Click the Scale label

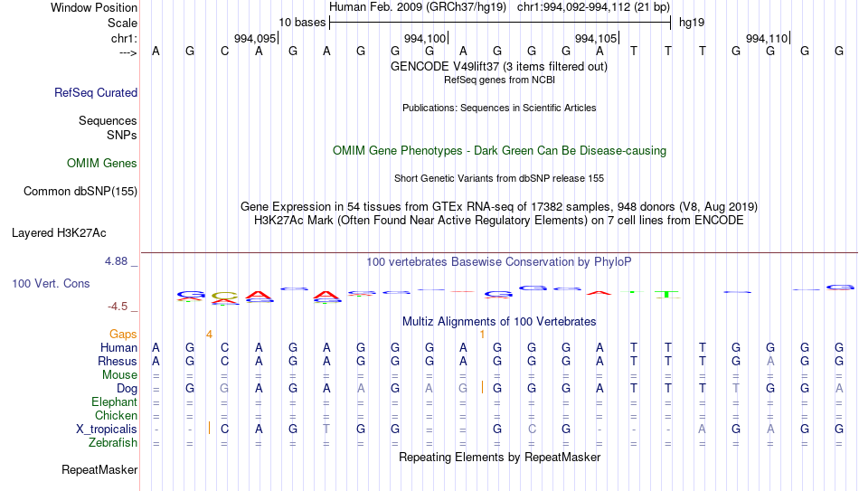click(x=122, y=23)
